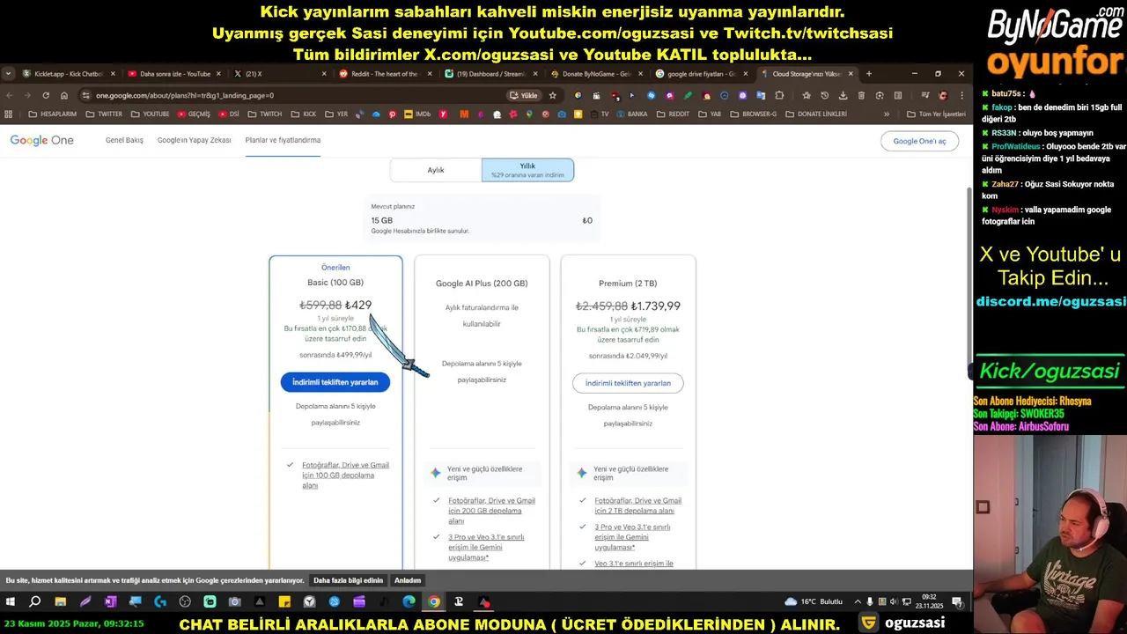This screenshot has width=1127, height=634.
Task: Open the REDDIT bookmark folder
Action: (x=673, y=114)
